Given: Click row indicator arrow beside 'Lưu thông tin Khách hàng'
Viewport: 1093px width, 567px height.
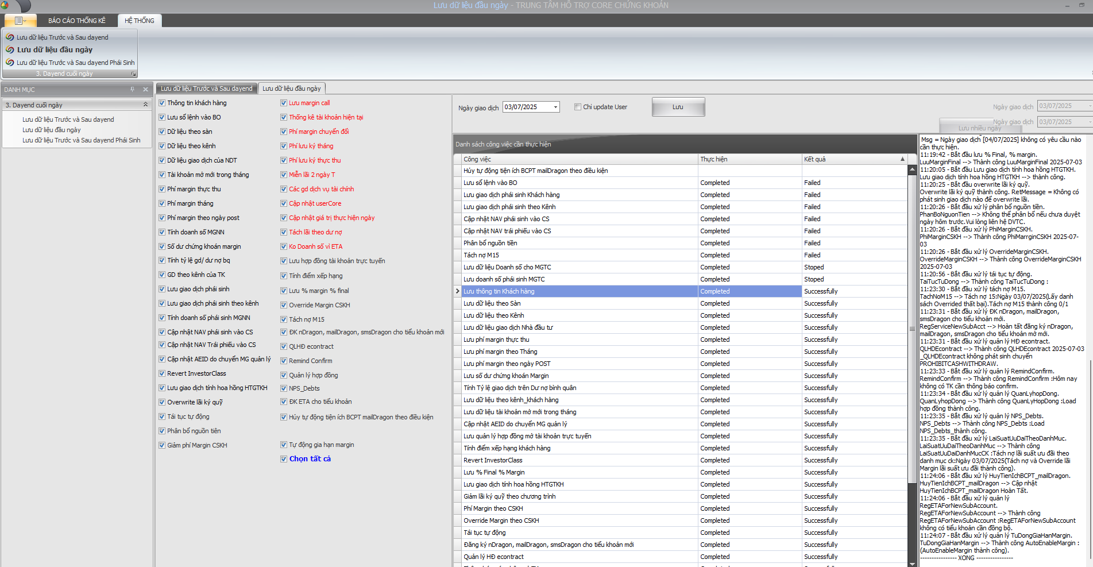Looking at the screenshot, I should tap(458, 291).
